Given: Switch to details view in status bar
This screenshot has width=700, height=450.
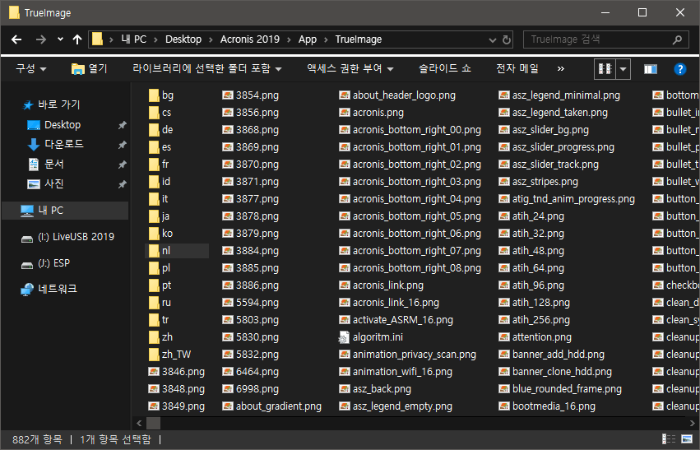Looking at the screenshot, I should pos(668,439).
